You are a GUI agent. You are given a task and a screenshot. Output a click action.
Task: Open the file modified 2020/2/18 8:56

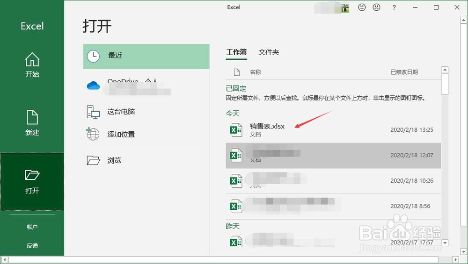(x=333, y=207)
